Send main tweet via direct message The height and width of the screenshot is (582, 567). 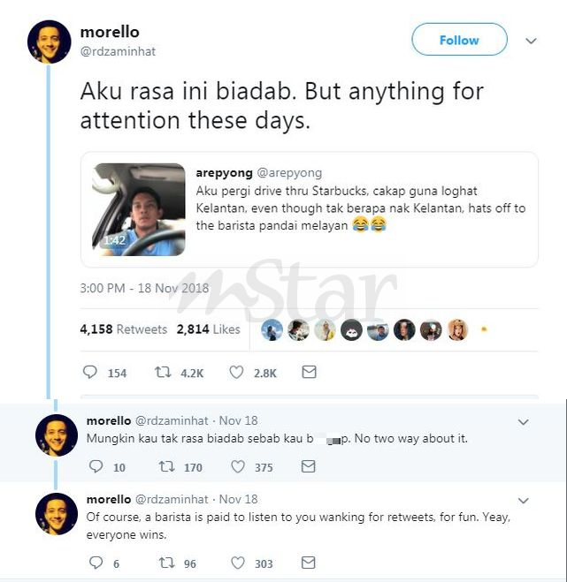tap(309, 373)
